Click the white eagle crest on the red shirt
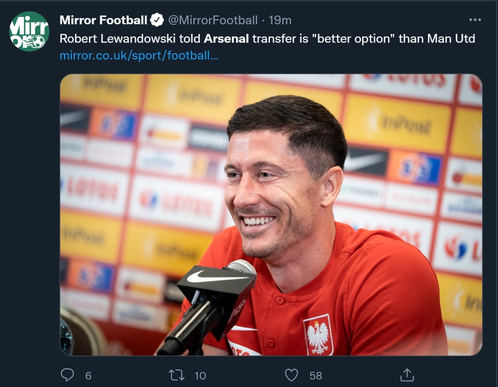Screen dimensions: 498x387 (x=318, y=335)
